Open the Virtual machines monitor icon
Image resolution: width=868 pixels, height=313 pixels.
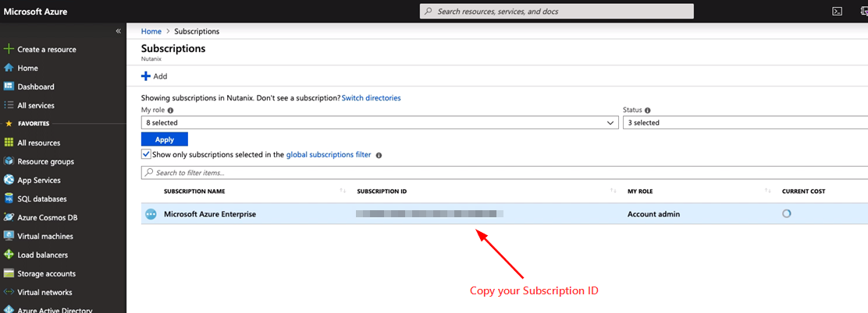click(x=9, y=236)
